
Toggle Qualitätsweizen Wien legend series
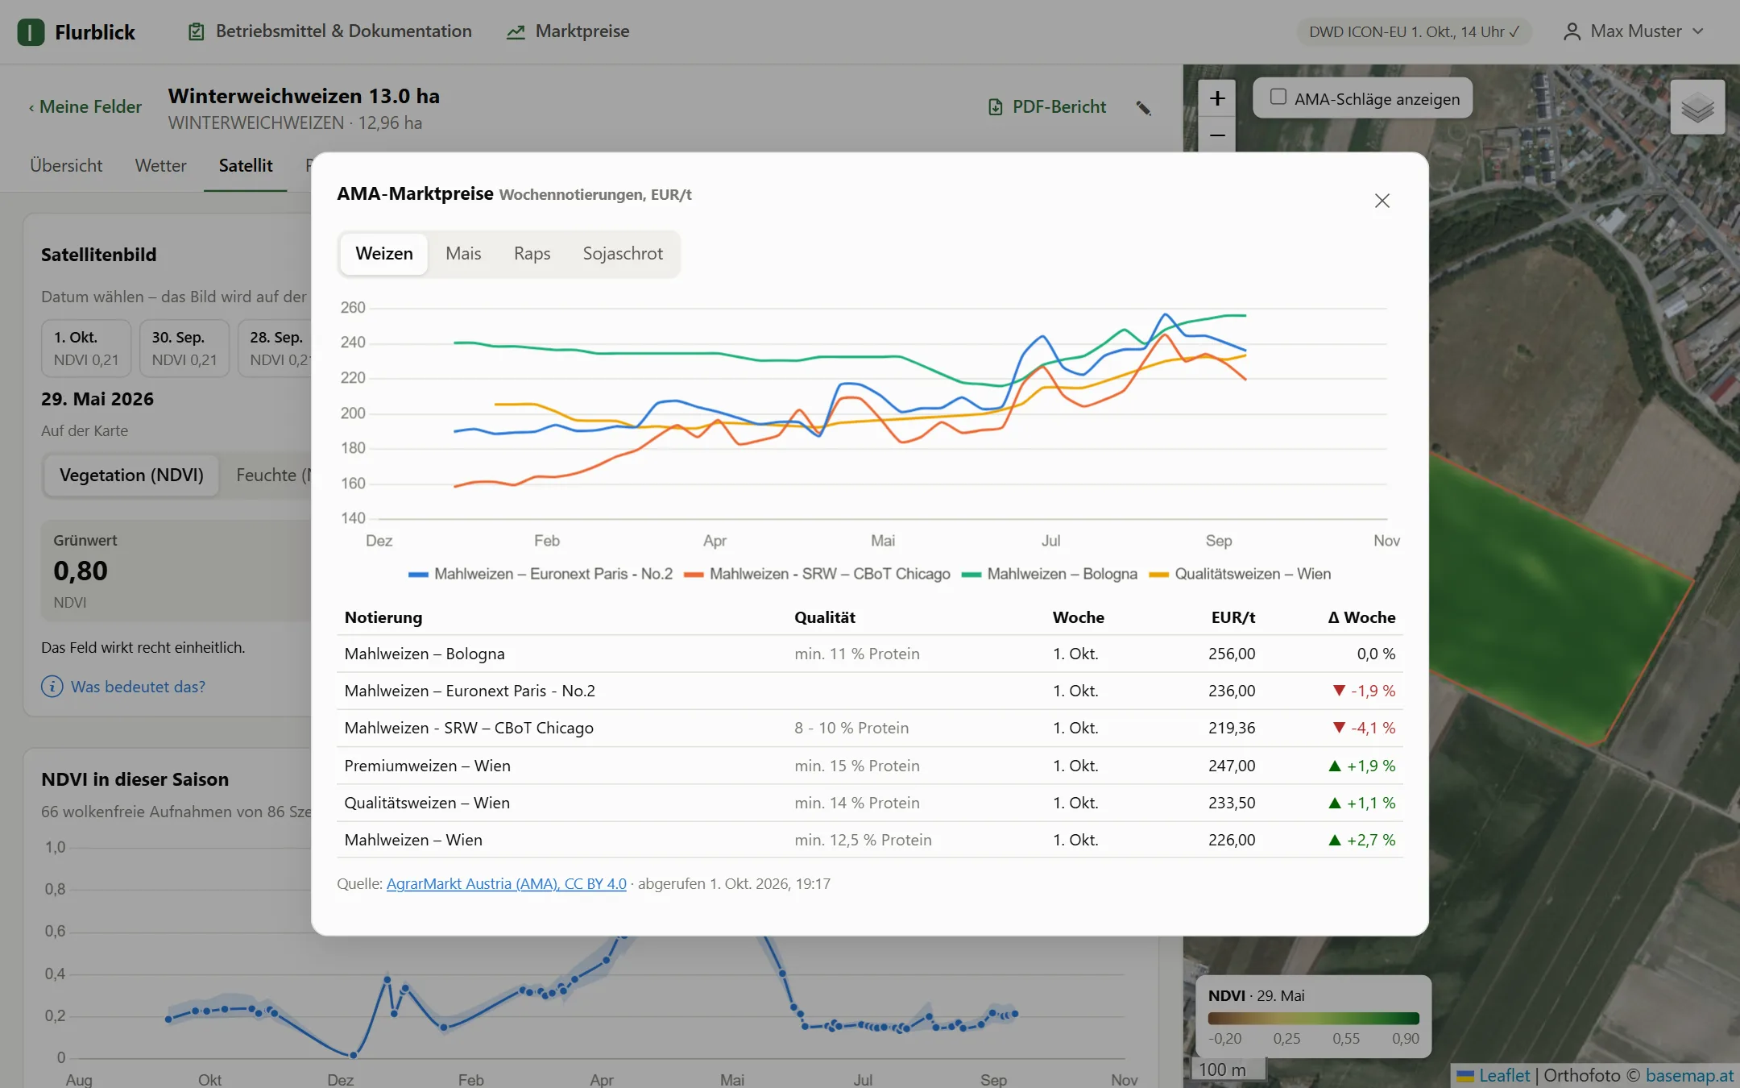click(1240, 574)
